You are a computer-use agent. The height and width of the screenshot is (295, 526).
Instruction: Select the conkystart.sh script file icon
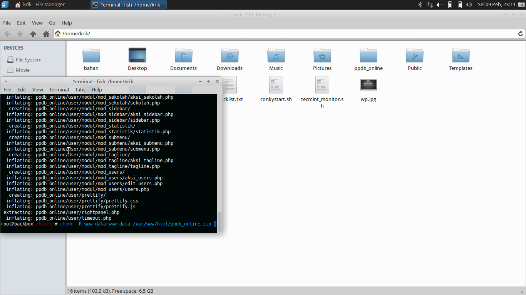coord(276,85)
